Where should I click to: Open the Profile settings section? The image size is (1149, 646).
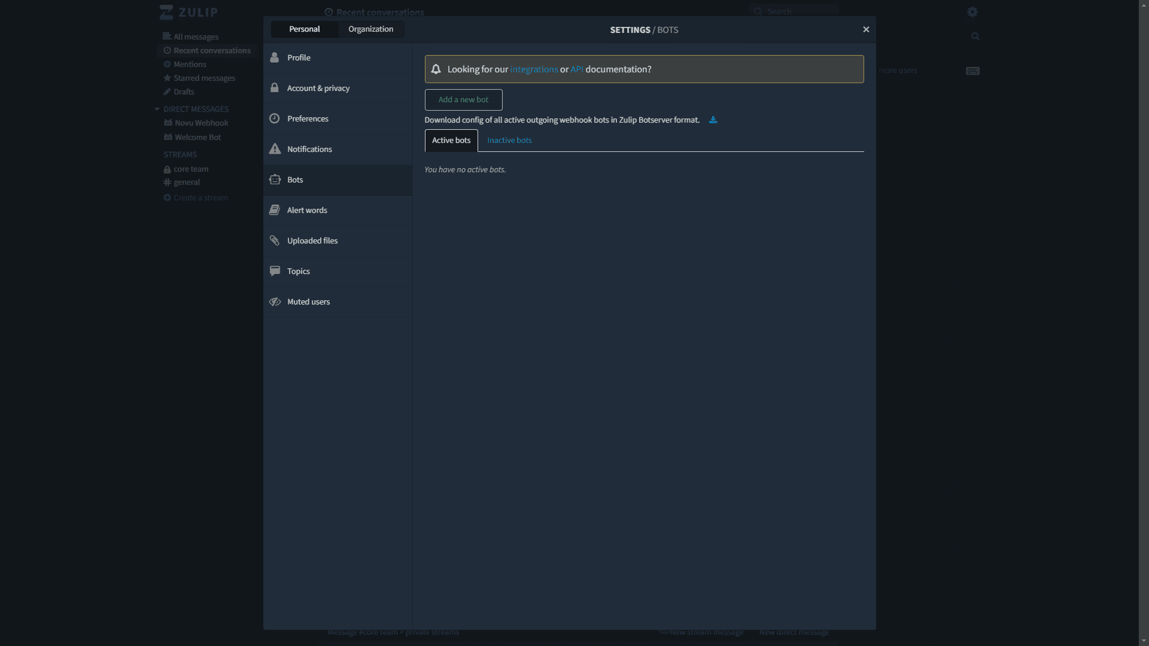pos(338,58)
